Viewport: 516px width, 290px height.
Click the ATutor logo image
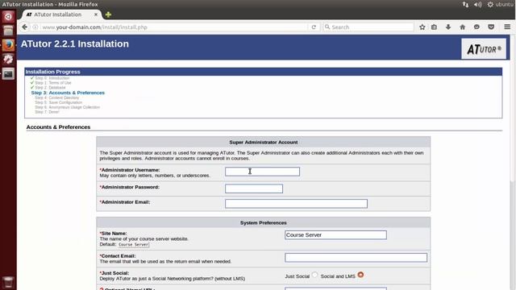click(x=484, y=48)
